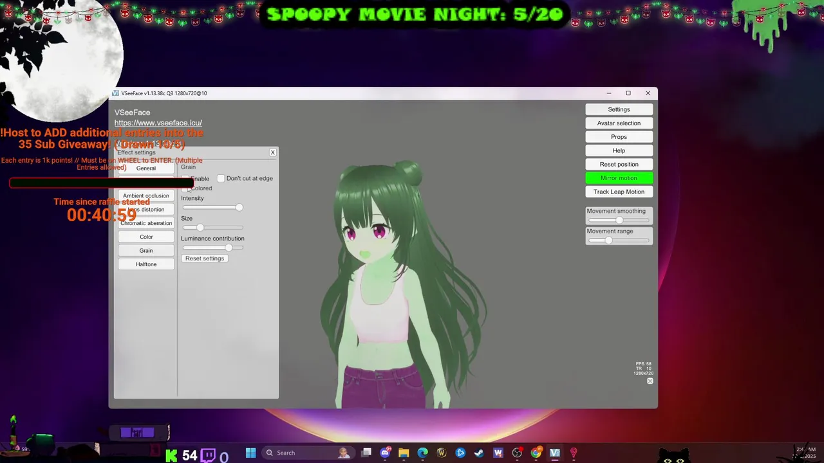Open the Ambient occlusion tab

146,196
